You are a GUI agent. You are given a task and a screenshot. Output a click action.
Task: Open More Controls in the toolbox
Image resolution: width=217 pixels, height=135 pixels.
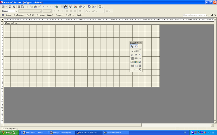click(140, 70)
